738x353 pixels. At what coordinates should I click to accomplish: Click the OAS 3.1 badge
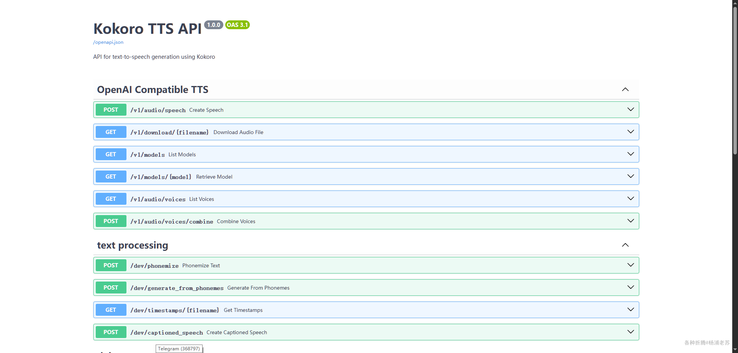point(238,25)
